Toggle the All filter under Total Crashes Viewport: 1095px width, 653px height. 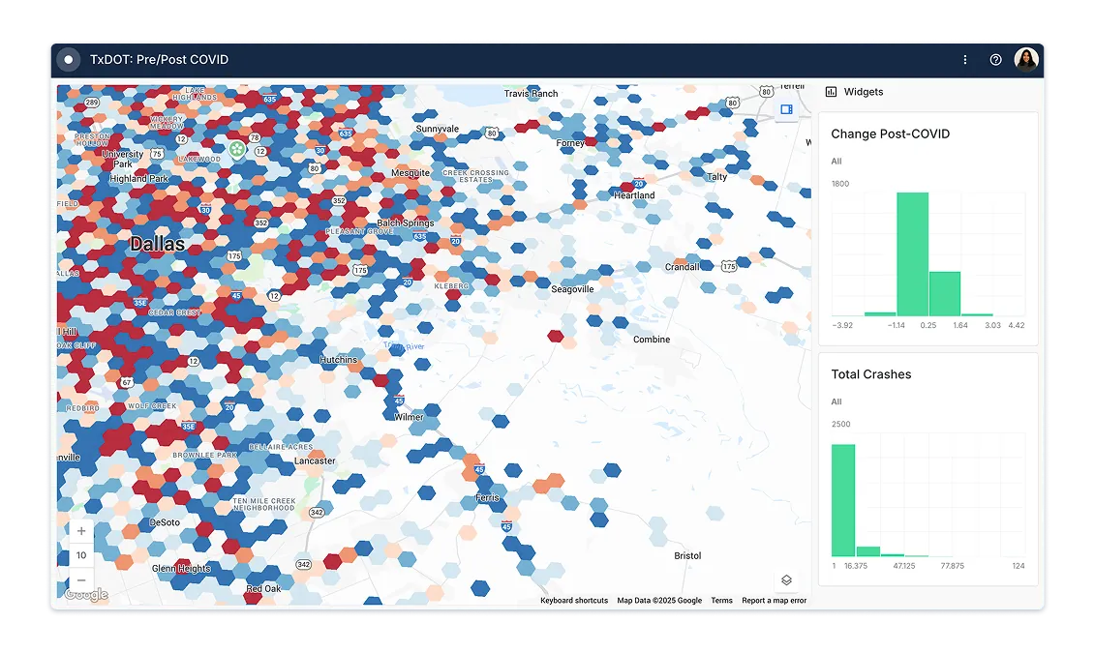836,401
